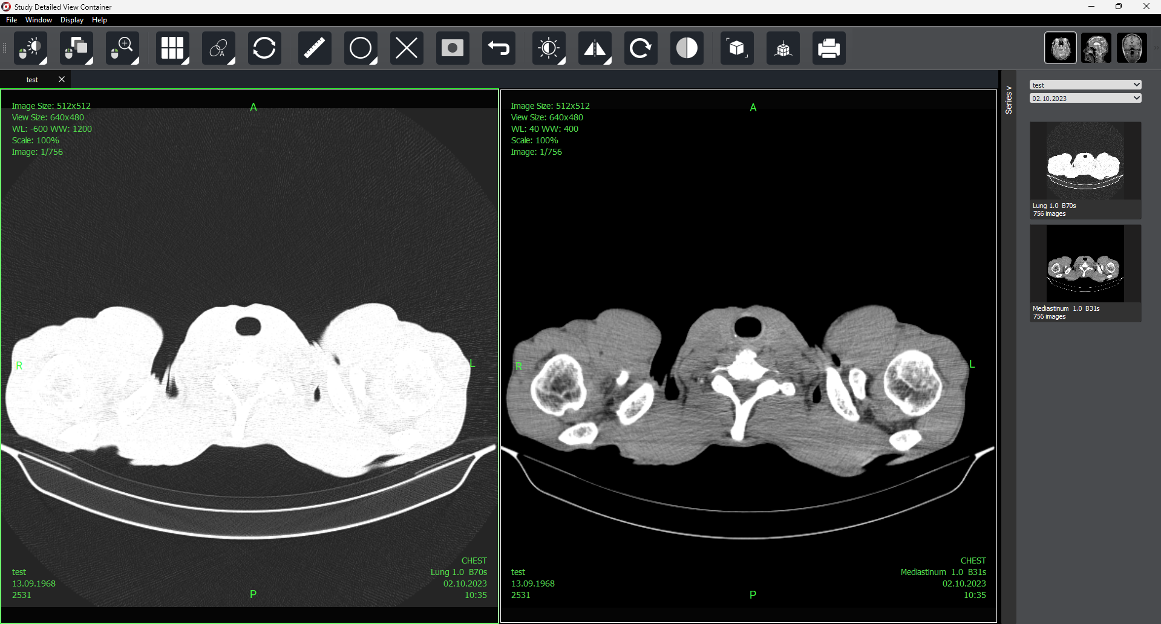Viewport: 1161px width, 624px height.
Task: Select the stack scroll mouse tool
Action: [x=76, y=48]
